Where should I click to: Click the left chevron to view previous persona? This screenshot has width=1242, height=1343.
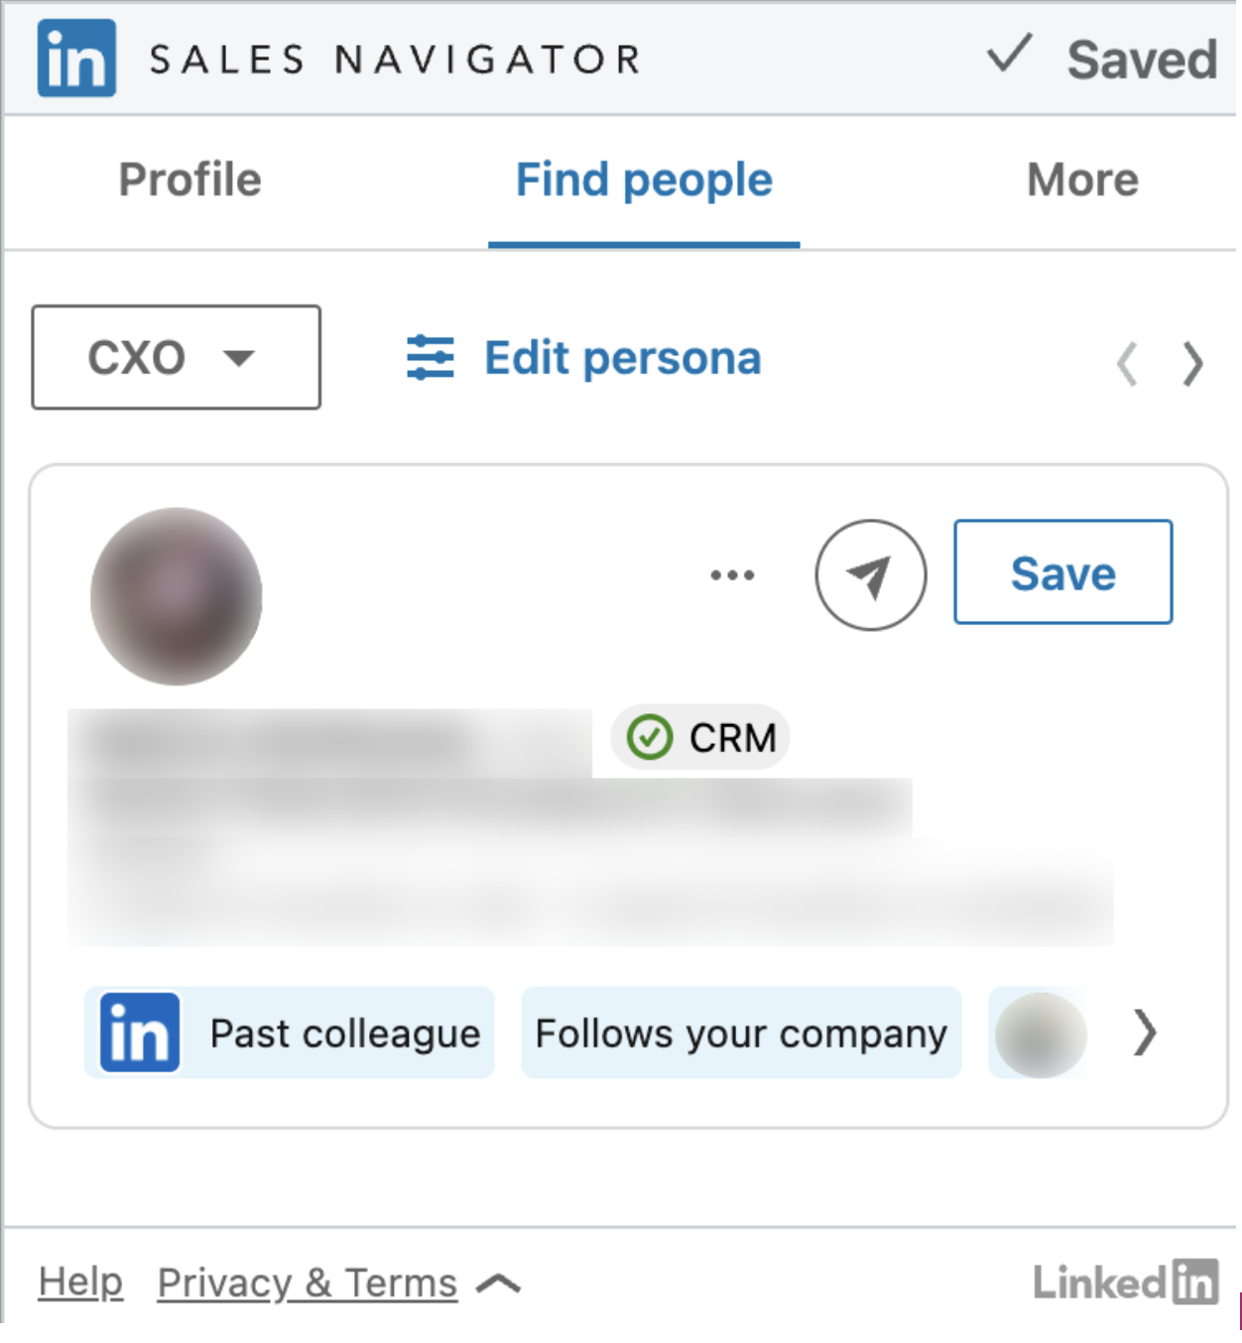click(1129, 364)
